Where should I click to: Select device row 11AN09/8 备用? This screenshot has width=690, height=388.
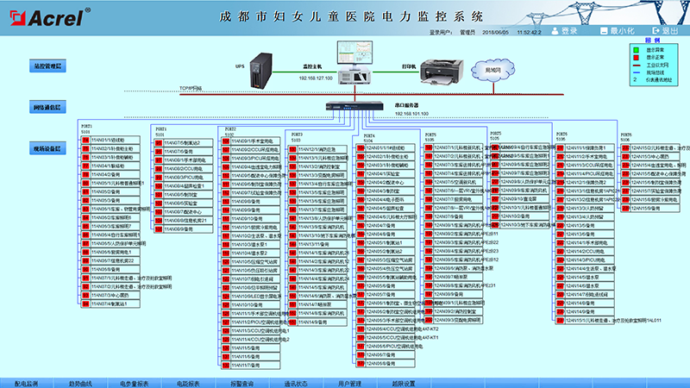tap(251, 202)
